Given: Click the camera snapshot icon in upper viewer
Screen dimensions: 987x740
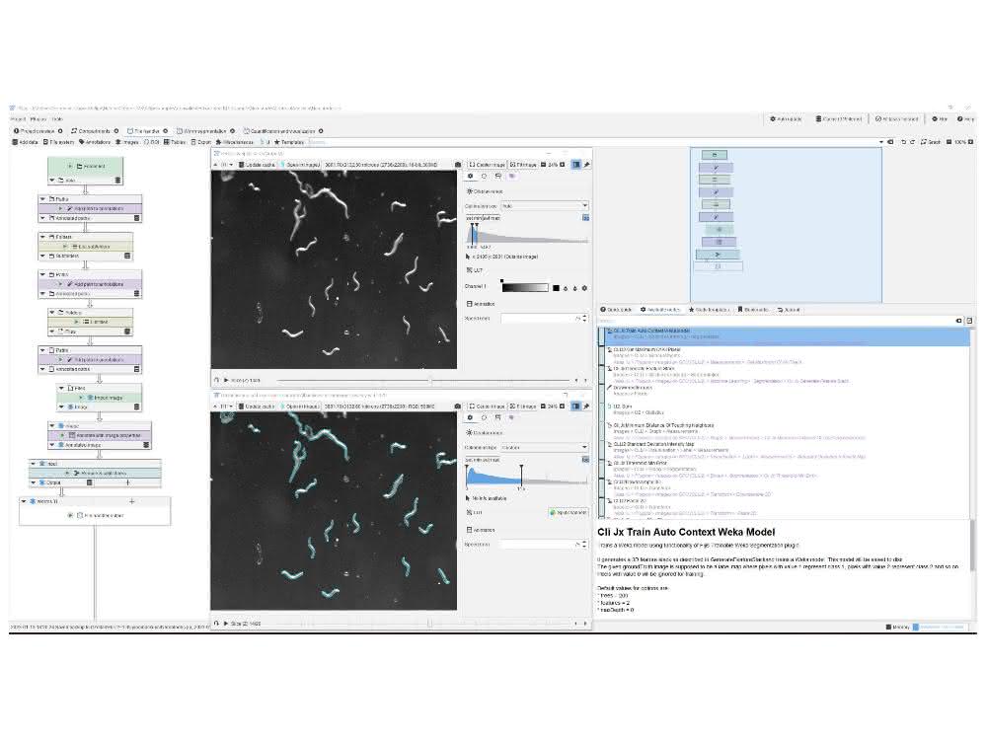Looking at the screenshot, I should 458,165.
